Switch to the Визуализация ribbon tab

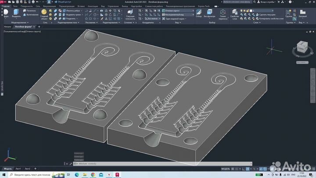pyautogui.click(x=49, y=6)
